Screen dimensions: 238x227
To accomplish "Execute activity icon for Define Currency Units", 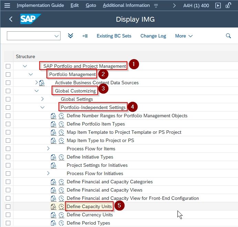I will [61, 215].
